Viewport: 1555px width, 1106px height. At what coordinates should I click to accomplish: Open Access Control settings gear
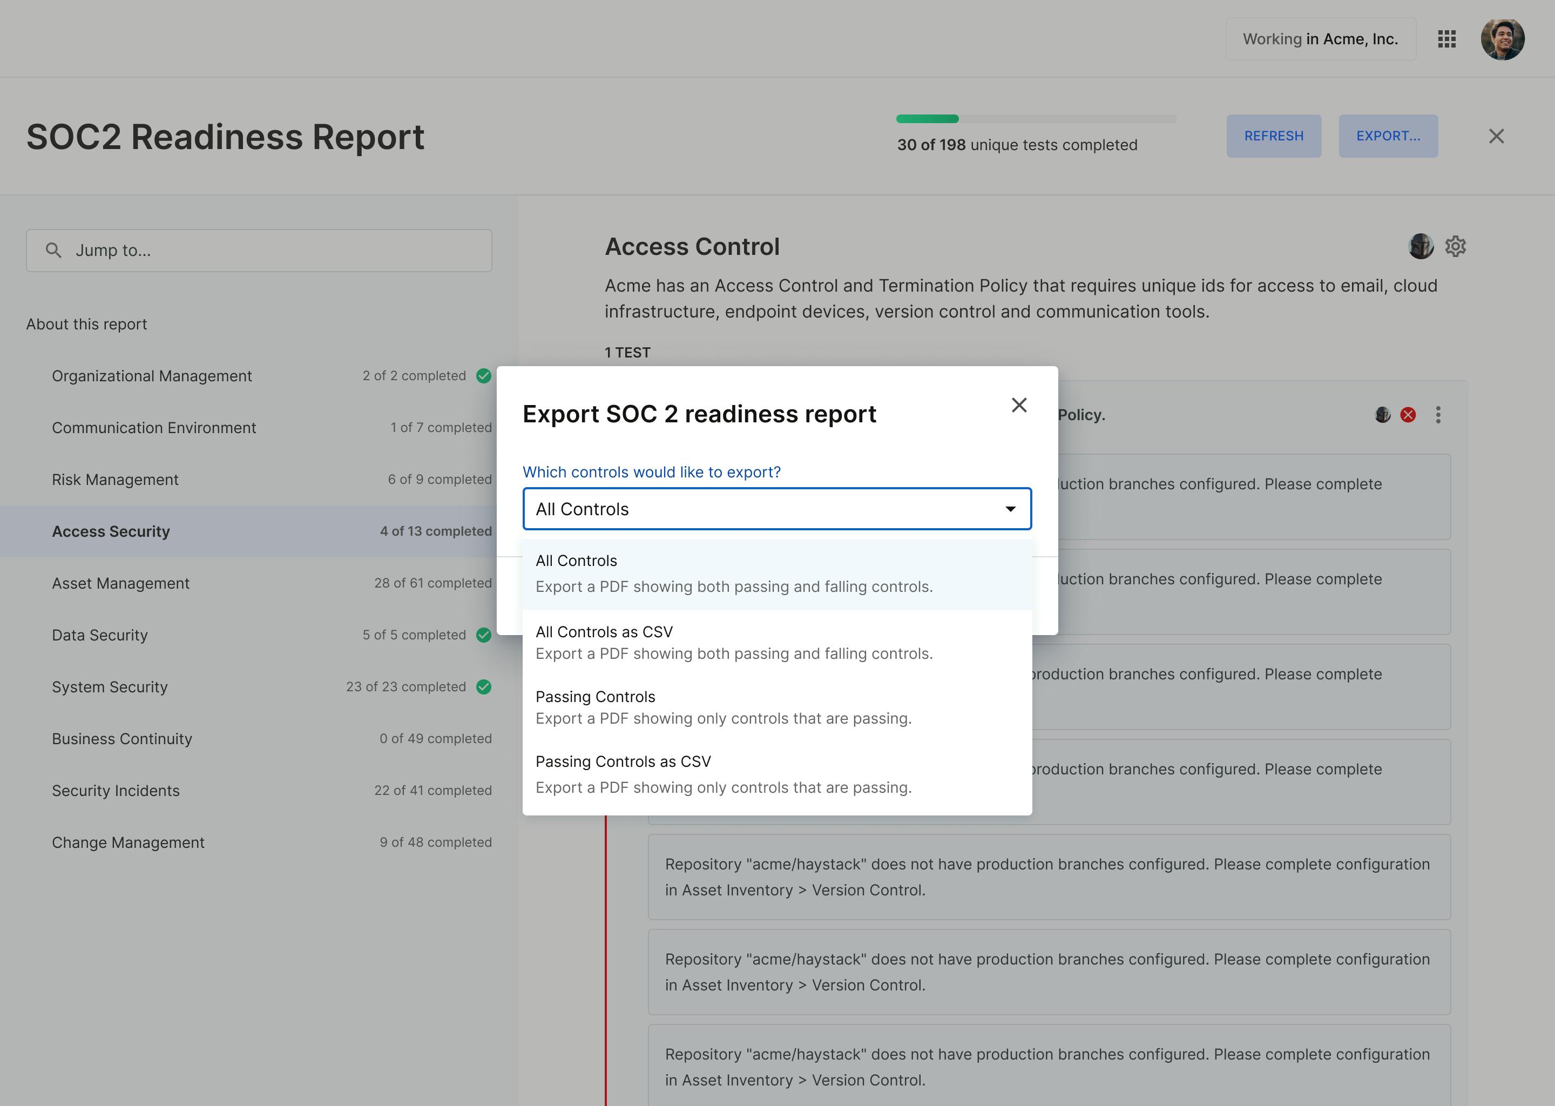tap(1456, 246)
